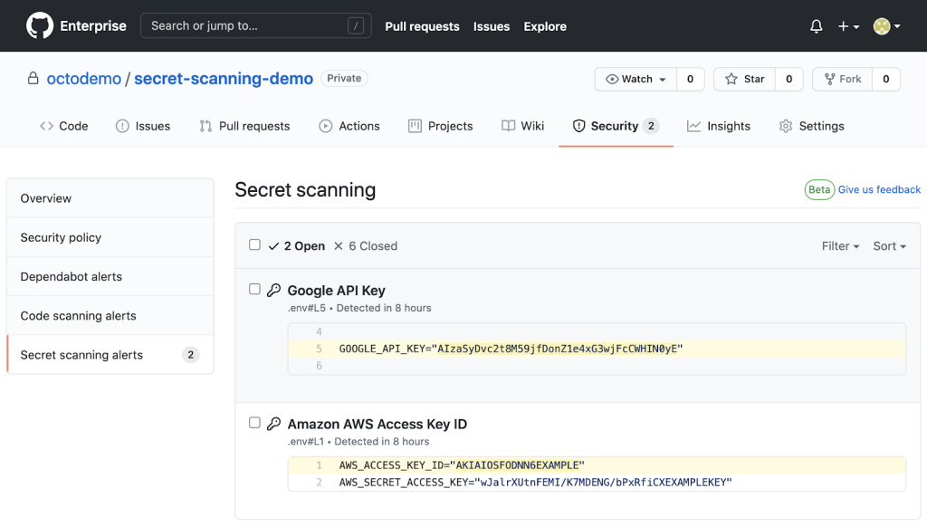Open the Projects board tab
Image resolution: width=927 pixels, height=527 pixels.
[x=441, y=126]
